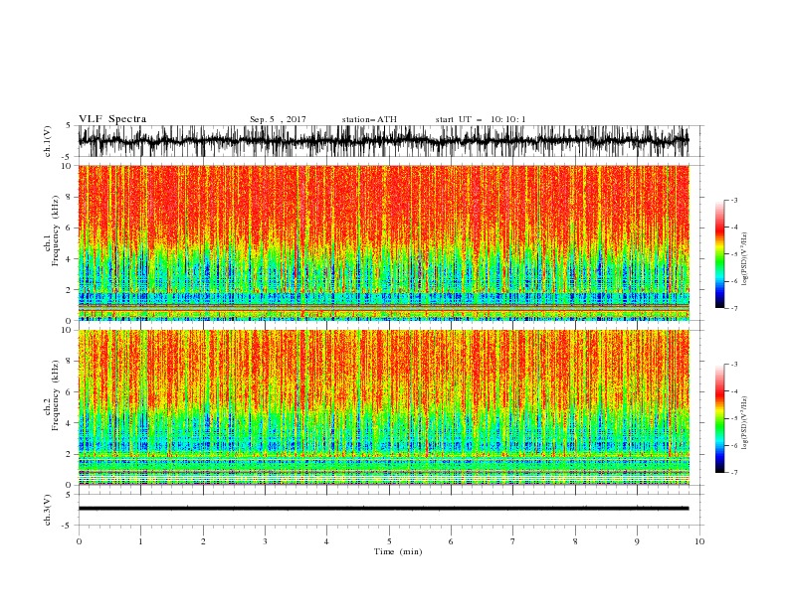Image resolution: width=788 pixels, height=608 pixels.
Task: Click the "Time (min)" axis label
Action: click(398, 551)
